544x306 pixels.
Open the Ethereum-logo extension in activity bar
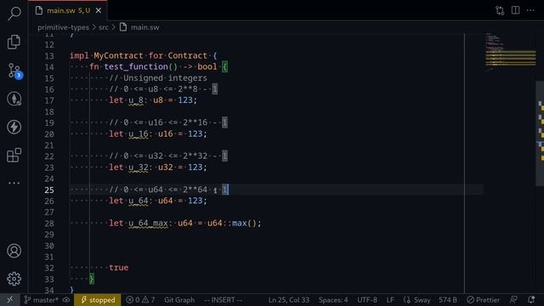tap(14, 99)
